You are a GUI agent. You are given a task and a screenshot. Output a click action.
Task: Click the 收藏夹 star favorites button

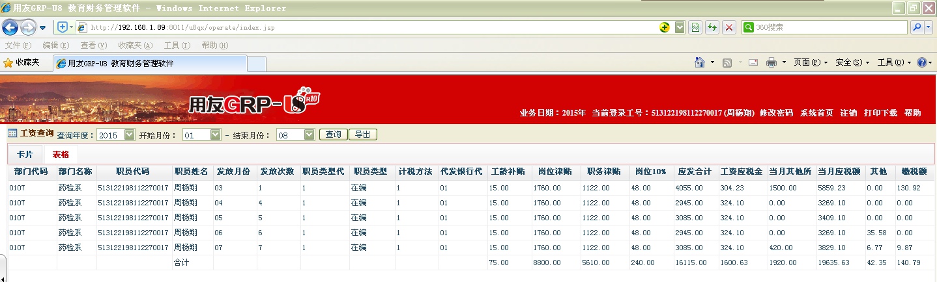[x=22, y=62]
